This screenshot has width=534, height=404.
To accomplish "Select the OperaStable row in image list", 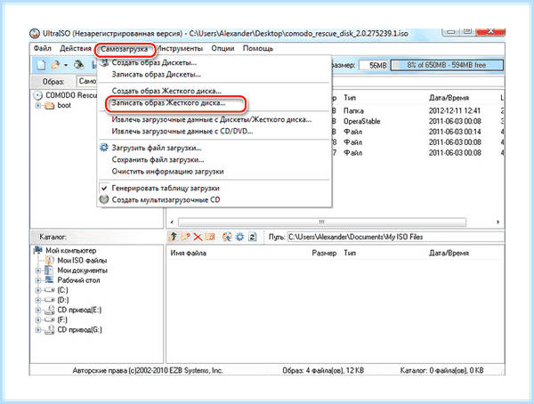I will pos(418,121).
